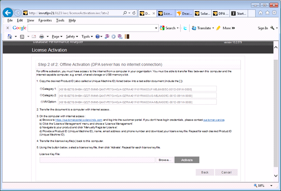
Task: Click the browser forward arrow
Action: coord(17,13)
